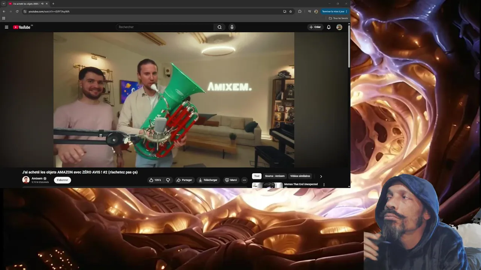This screenshot has width=481, height=270.
Task: Open the Chrome profile avatar
Action: 316,11
